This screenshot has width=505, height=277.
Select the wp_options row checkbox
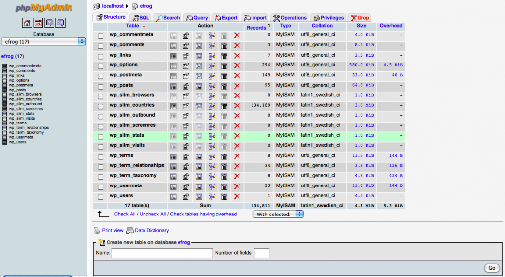point(101,66)
